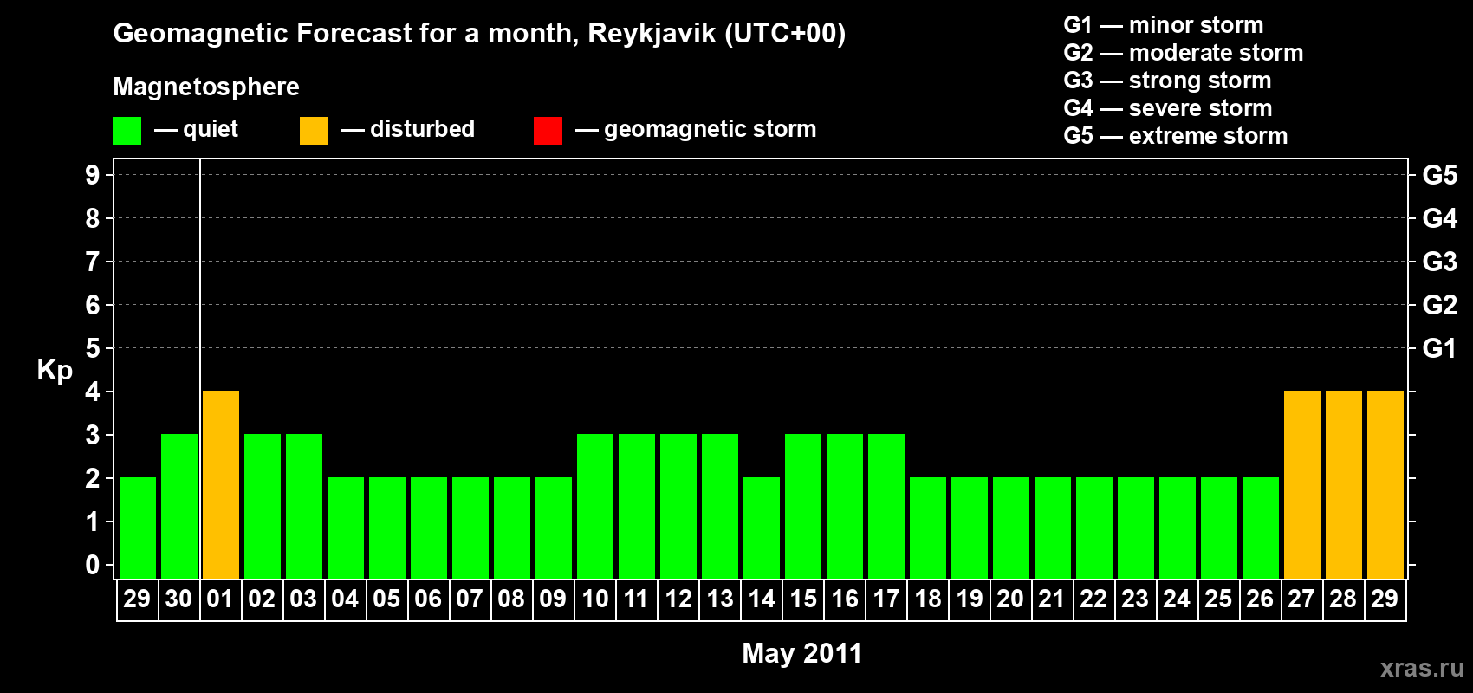
Task: Click the 'G4 — severe storm' legend line
Action: [x=1168, y=108]
